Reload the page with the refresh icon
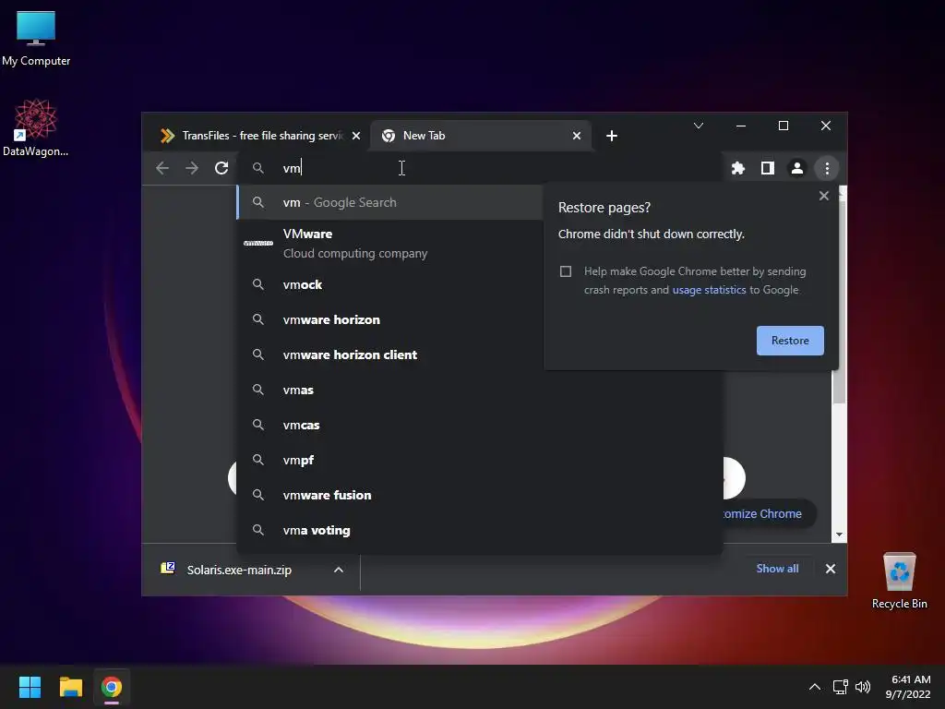Image resolution: width=945 pixels, height=709 pixels. [x=221, y=168]
